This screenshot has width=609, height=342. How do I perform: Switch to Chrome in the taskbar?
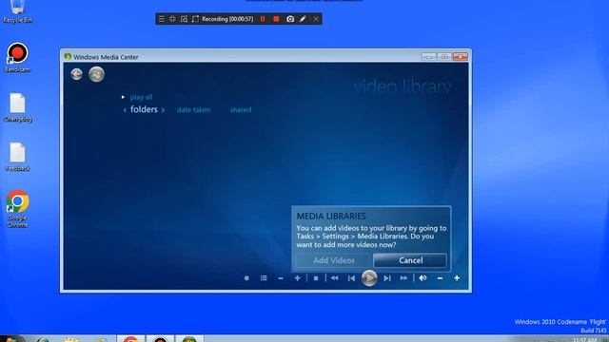[x=131, y=338]
